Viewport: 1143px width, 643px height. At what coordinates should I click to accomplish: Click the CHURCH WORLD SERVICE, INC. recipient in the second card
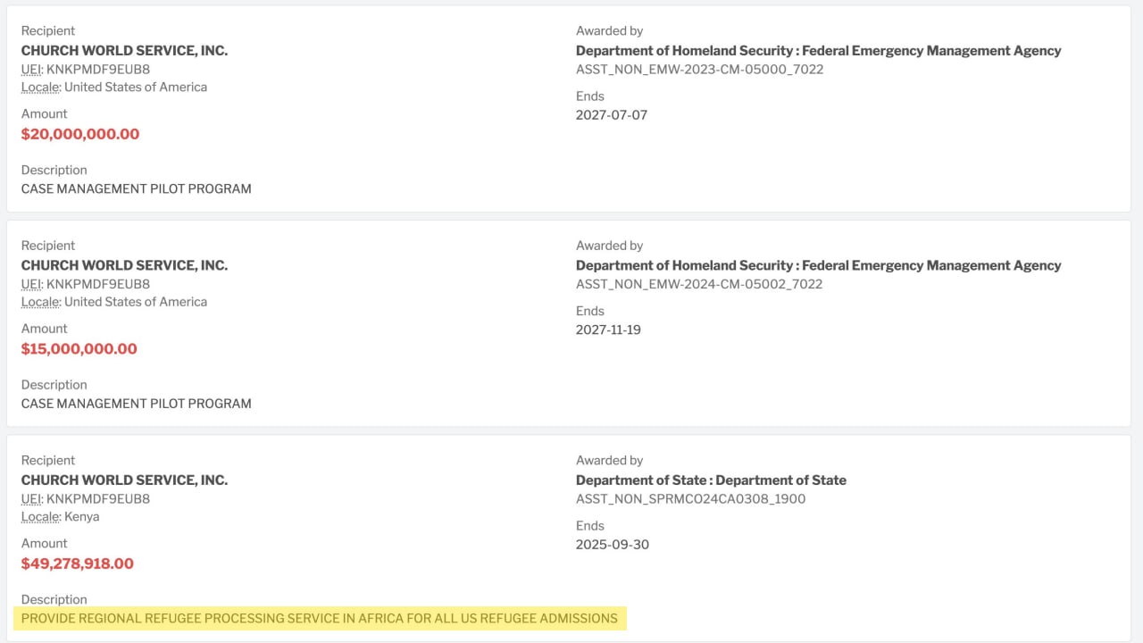(x=124, y=265)
